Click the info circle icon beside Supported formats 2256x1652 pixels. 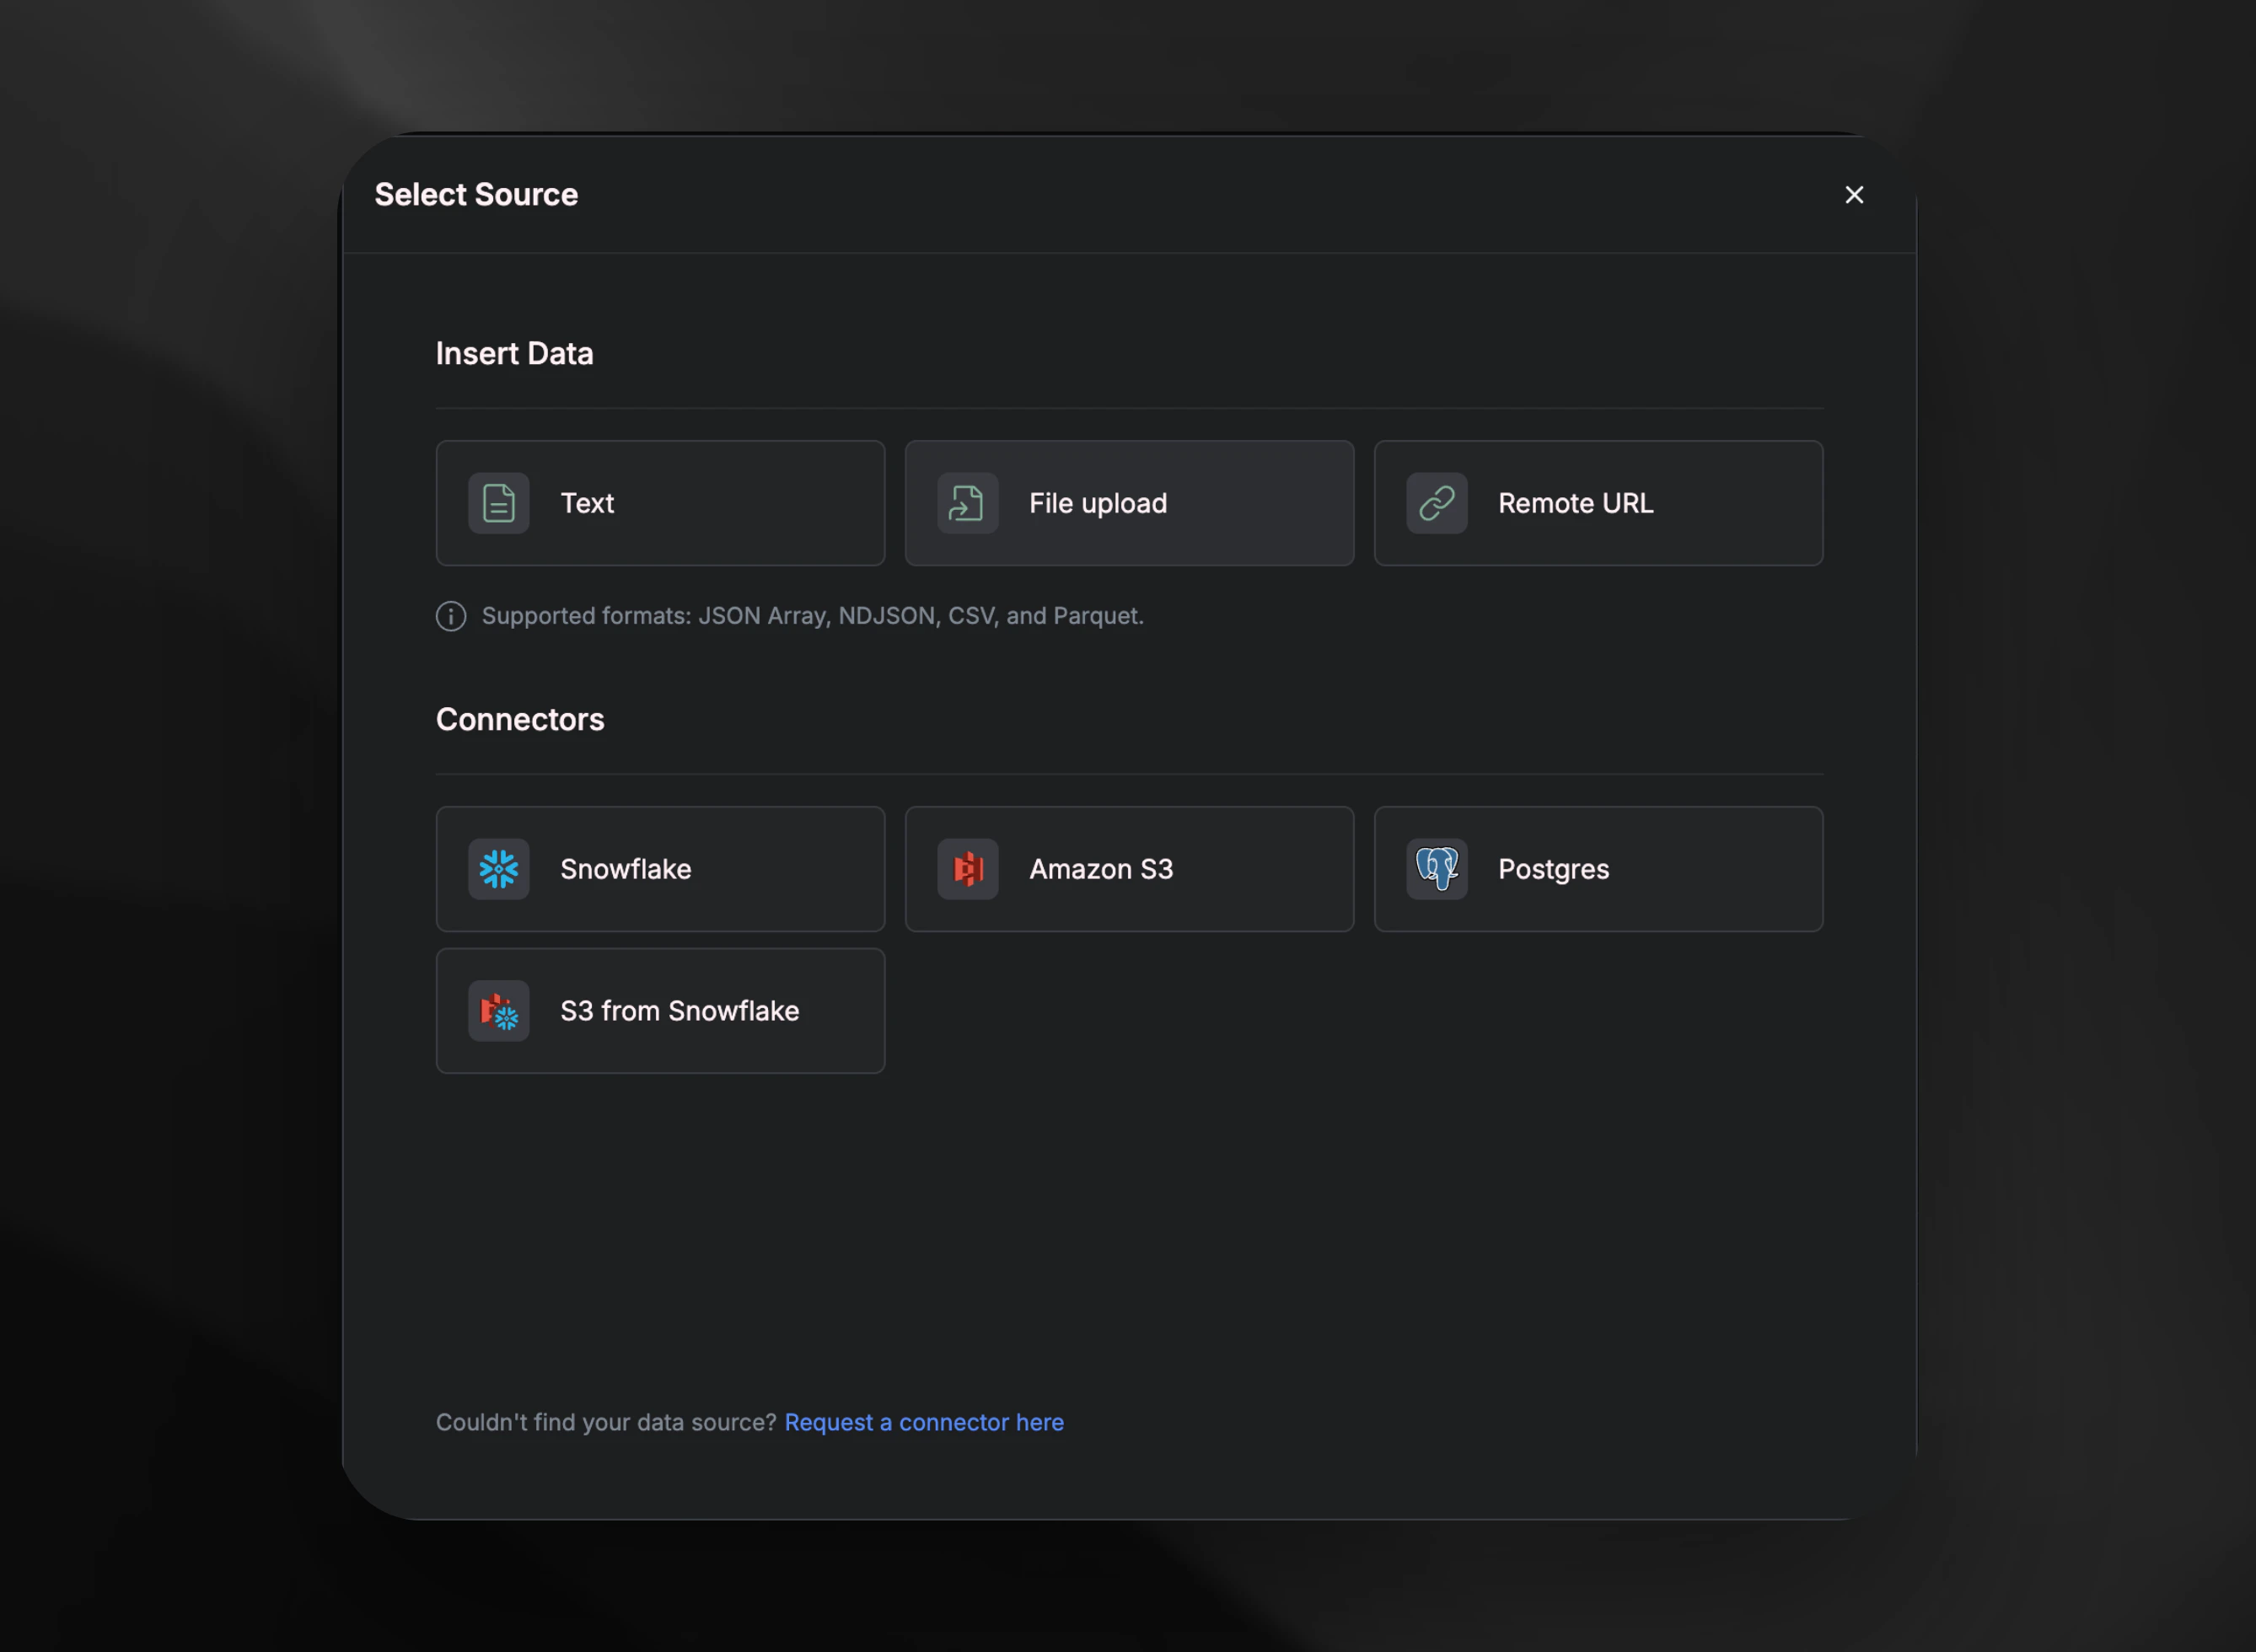451,616
